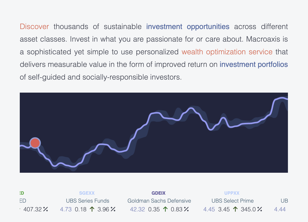The width and height of the screenshot is (308, 222).
Task: Click percent icon beside 0.83
Action: [186, 209]
